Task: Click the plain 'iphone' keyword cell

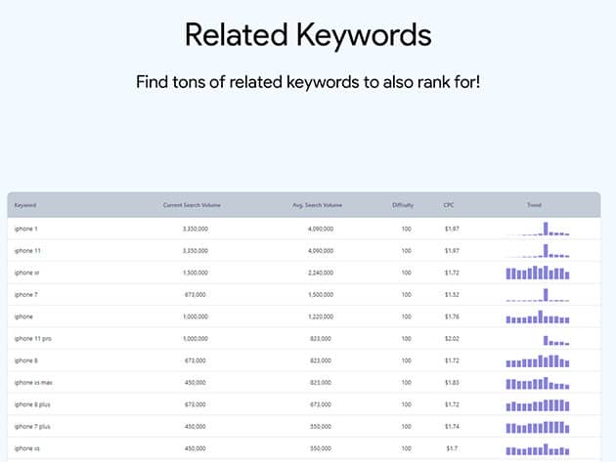Action: (23, 316)
